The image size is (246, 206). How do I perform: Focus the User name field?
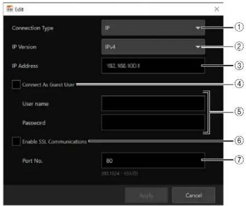[153, 104]
